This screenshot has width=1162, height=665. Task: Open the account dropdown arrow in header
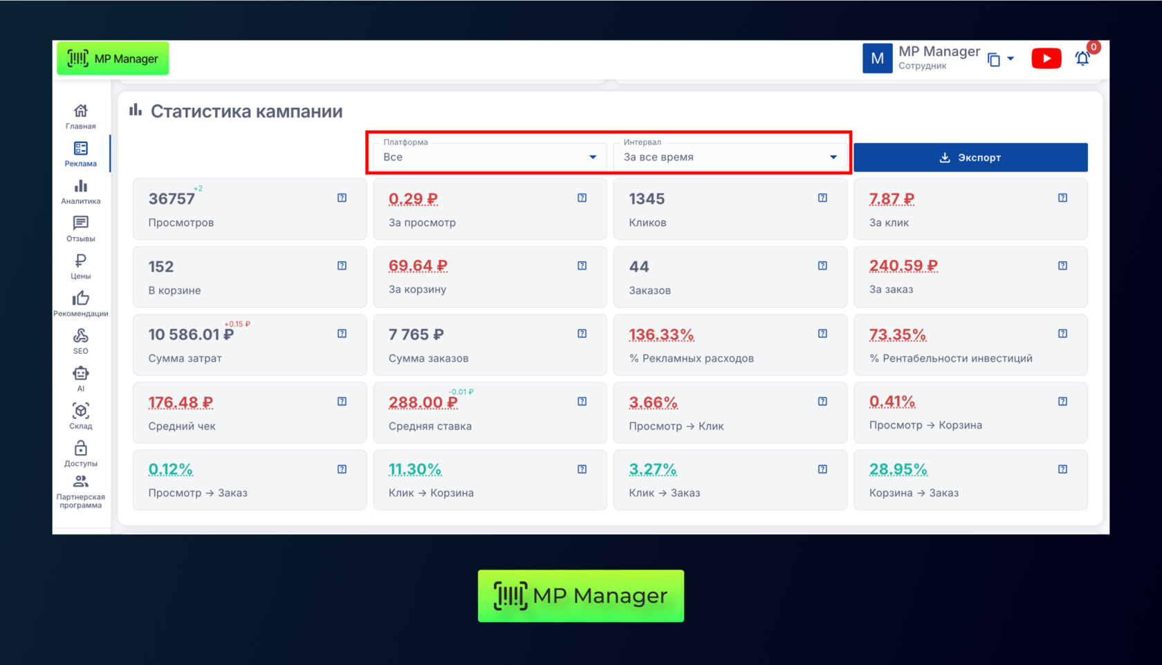pyautogui.click(x=1011, y=59)
